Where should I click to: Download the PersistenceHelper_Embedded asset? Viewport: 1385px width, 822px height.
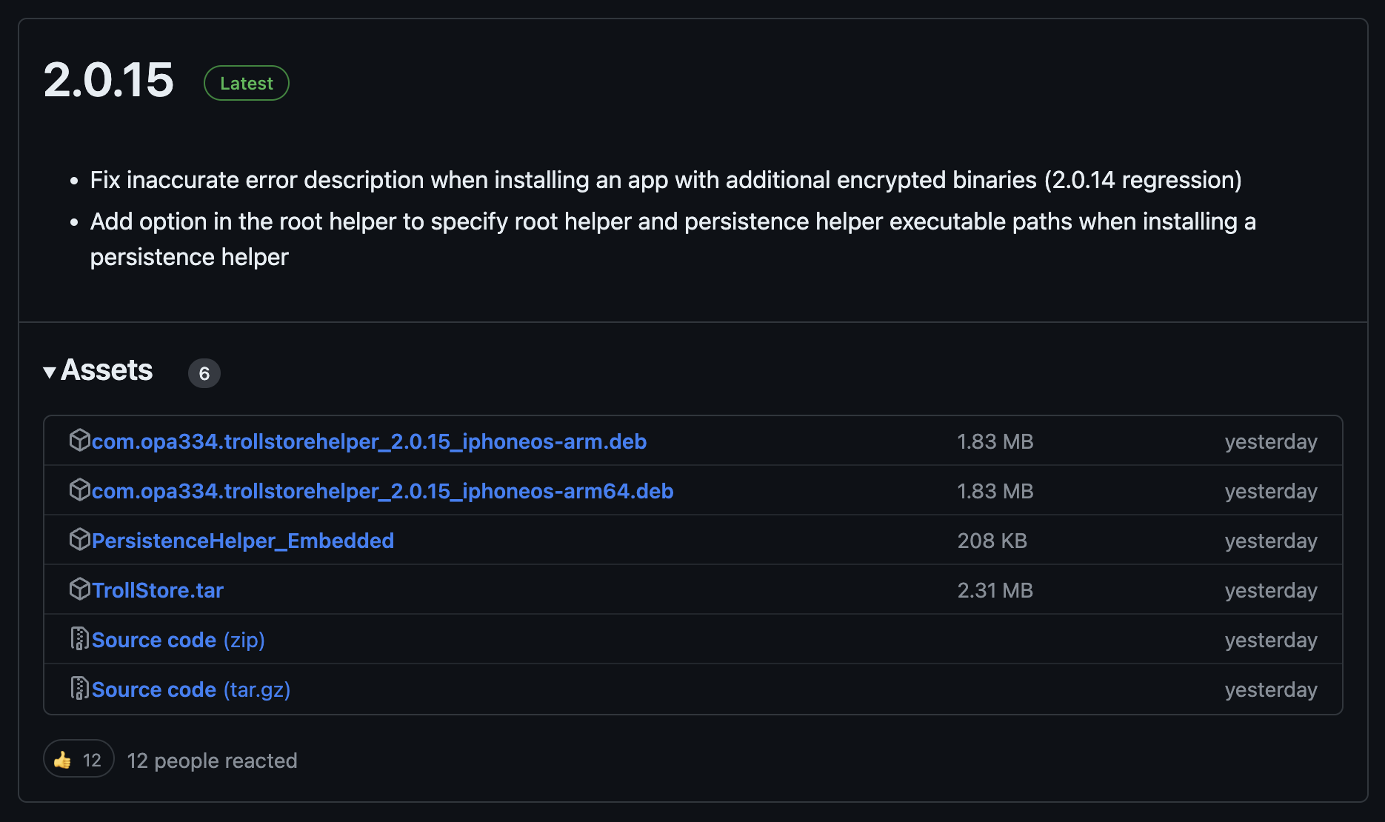[243, 540]
